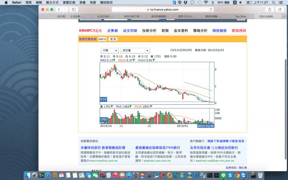Image resolution: width=288 pixels, height=180 pixels.
Task: Open the 基本資料 link
Action: (181, 31)
